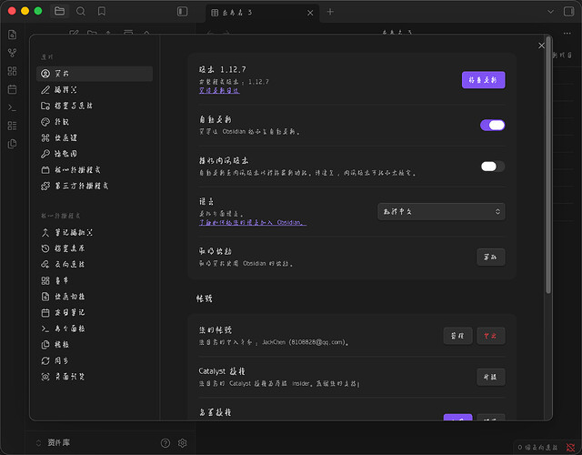
Task: Expand the tab list chevron at top right
Action: 550,12
